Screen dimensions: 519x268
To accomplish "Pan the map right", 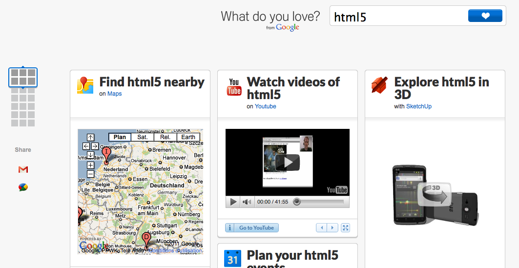I will pos(95,146).
